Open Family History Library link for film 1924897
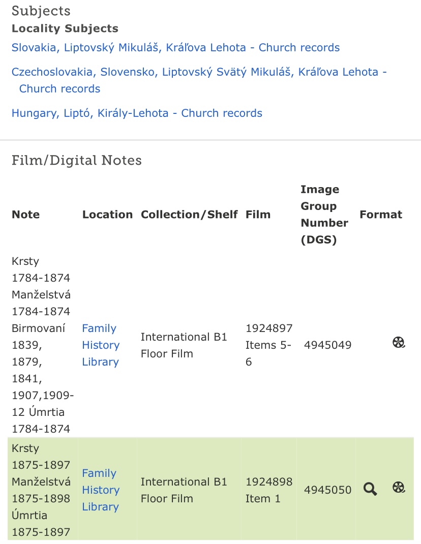The image size is (421, 544). click(100, 345)
